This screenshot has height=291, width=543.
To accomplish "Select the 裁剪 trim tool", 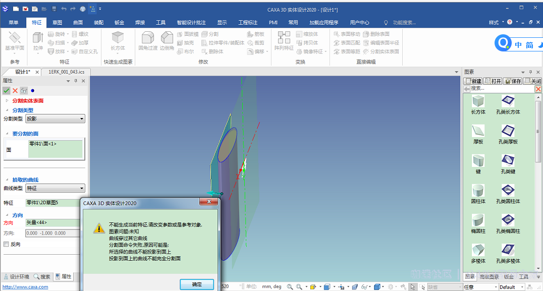I will (255, 42).
